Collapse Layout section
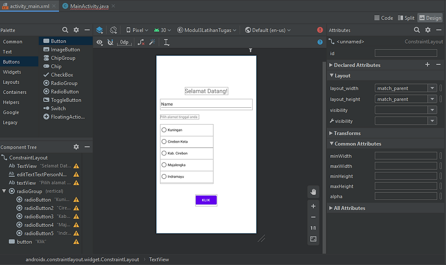The width and height of the screenshot is (446, 265). point(331,75)
